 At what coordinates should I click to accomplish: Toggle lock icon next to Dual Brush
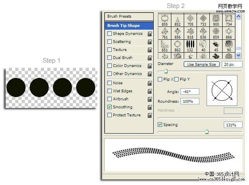pos(150,58)
